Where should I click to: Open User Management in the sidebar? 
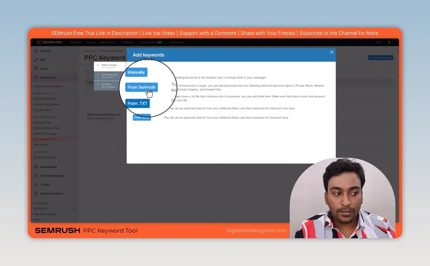[x=45, y=214]
